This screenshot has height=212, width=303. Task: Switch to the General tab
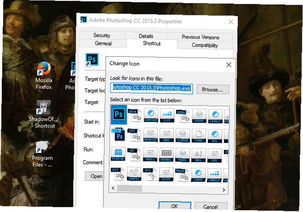(103, 43)
